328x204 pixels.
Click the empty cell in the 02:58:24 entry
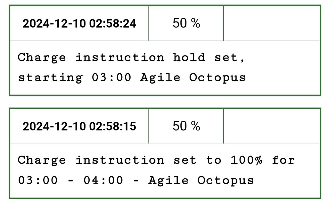[272, 23]
